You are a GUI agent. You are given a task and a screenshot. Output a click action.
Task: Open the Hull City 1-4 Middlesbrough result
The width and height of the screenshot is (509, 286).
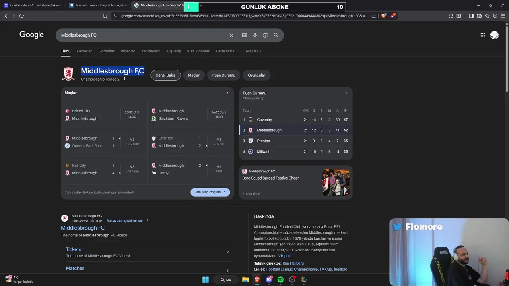(105, 169)
